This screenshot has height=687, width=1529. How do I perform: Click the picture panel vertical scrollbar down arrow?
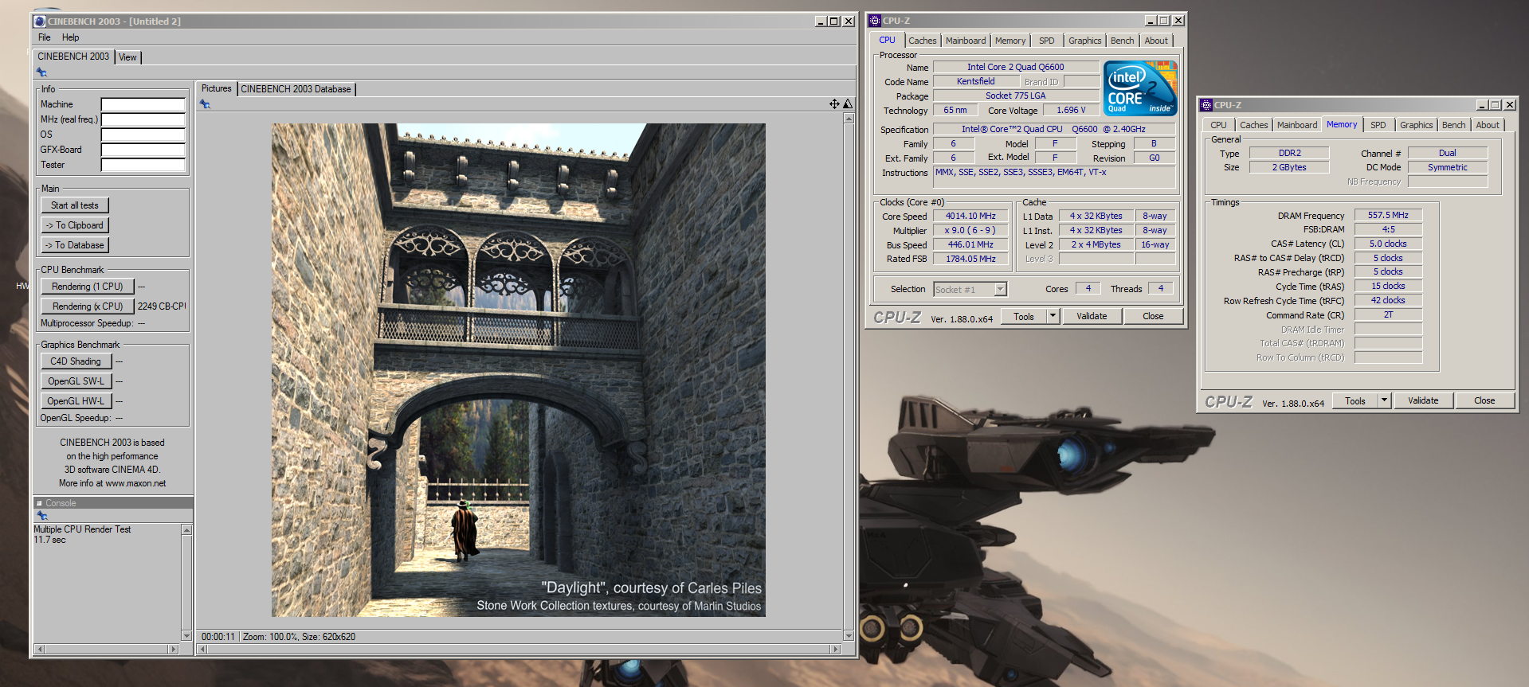849,635
